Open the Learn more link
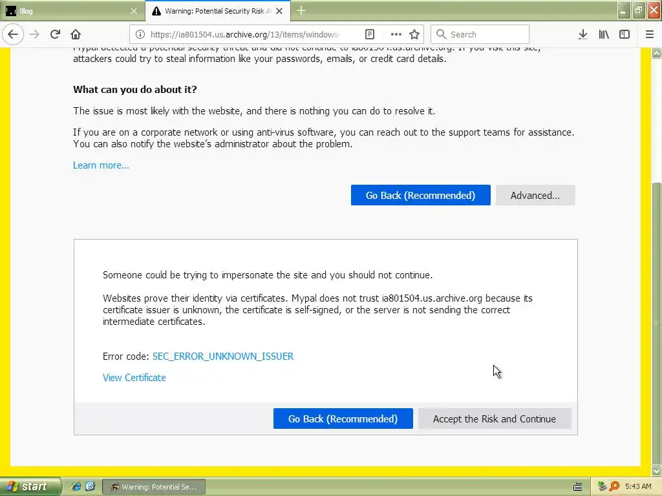This screenshot has height=496, width=662. (101, 165)
